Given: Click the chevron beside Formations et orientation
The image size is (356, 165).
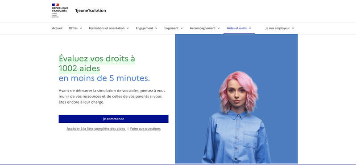Looking at the screenshot, I should [x=128, y=28].
